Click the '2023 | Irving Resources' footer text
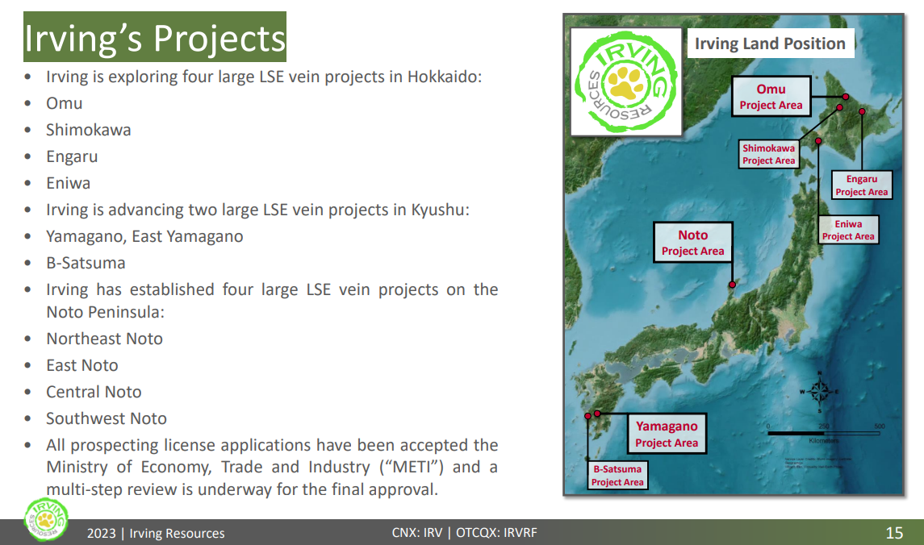This screenshot has width=924, height=545. point(156,533)
